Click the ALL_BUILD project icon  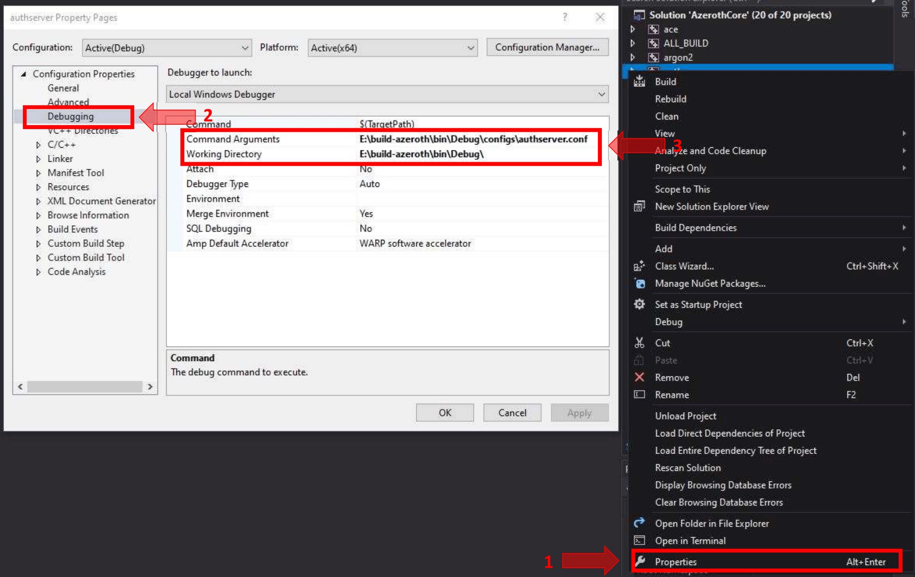coord(653,43)
